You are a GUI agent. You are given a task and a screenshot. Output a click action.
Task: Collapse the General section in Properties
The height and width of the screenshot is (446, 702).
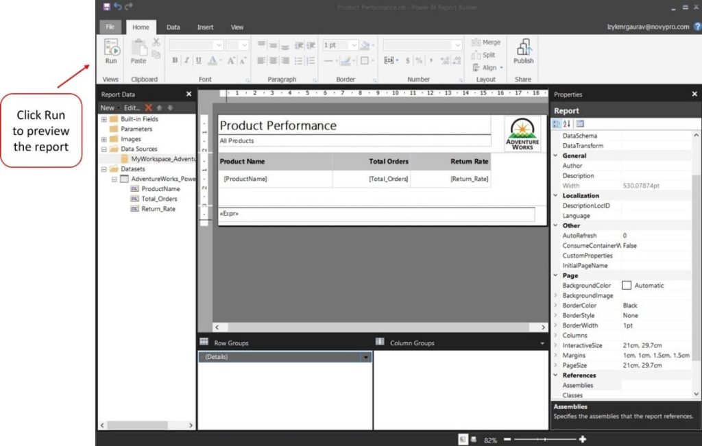(555, 156)
